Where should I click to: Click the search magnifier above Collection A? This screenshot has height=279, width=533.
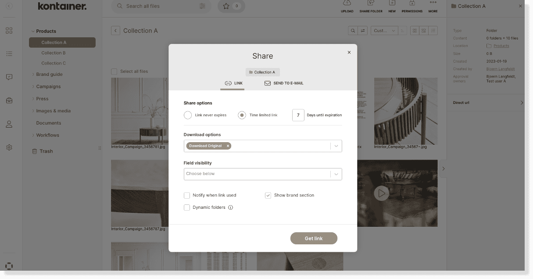coord(352,30)
